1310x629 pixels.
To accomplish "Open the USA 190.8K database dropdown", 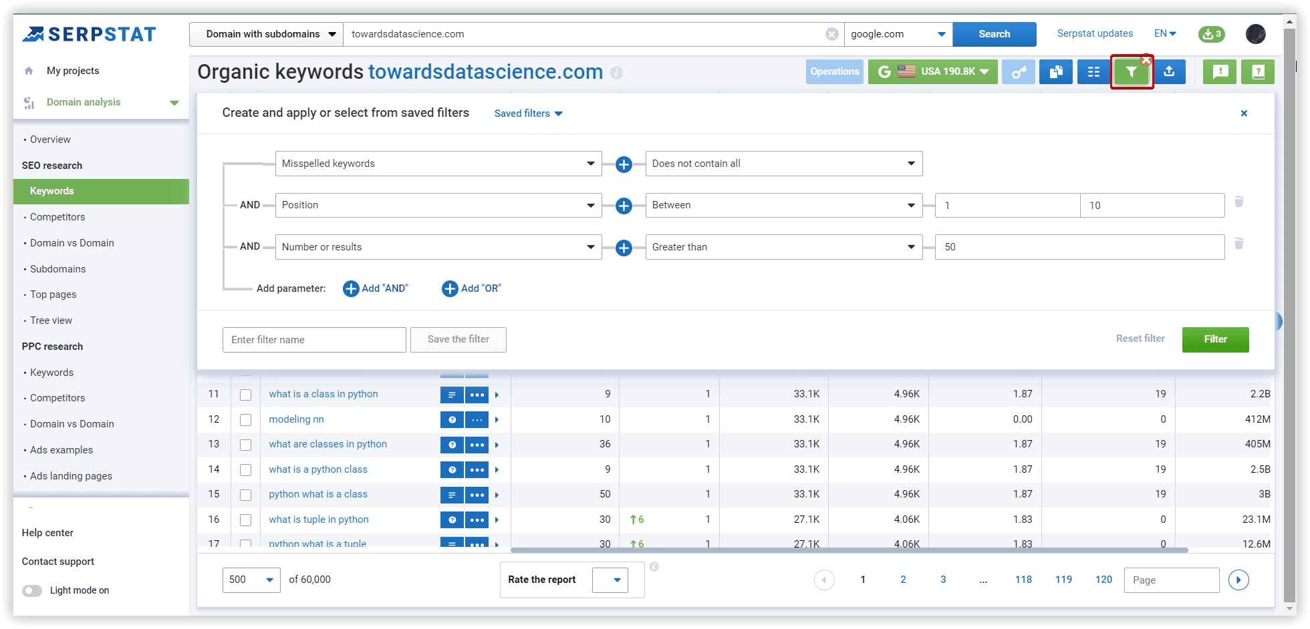I will point(932,71).
